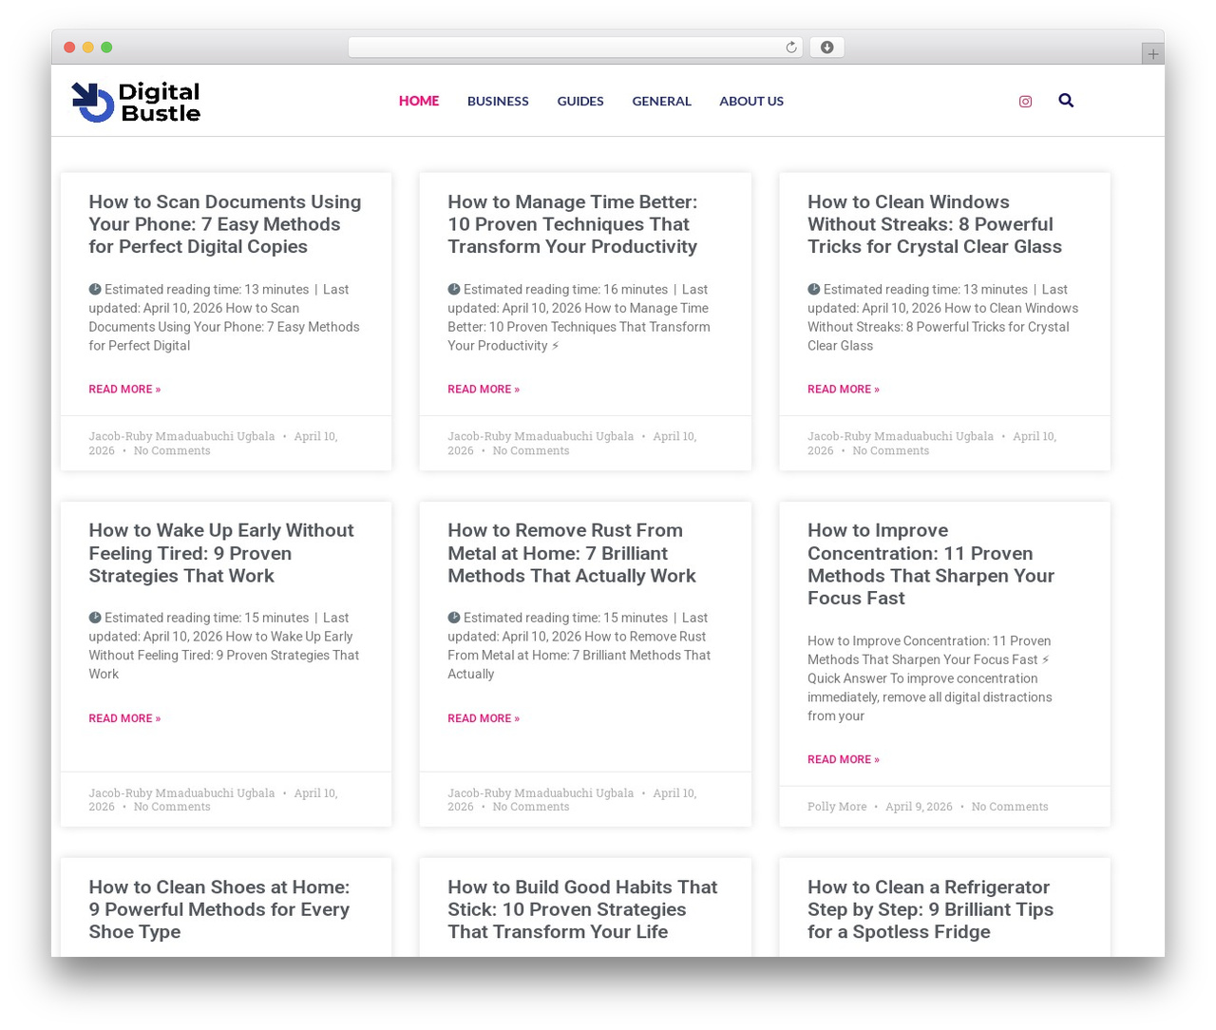
Task: Open the Remove Rust From Metal article
Action: [x=572, y=553]
